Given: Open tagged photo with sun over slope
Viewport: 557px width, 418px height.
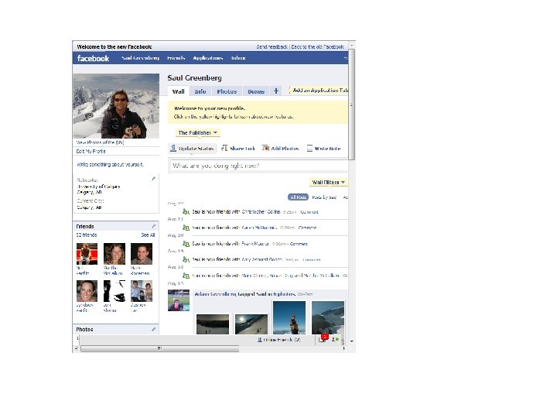Looking at the screenshot, I should click(x=251, y=324).
